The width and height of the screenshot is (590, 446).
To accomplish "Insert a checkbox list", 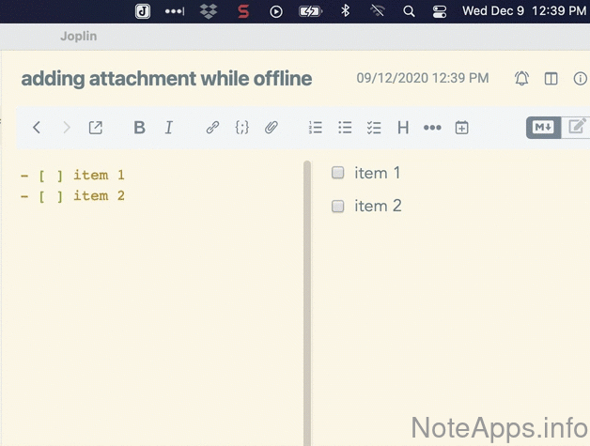I will (374, 128).
